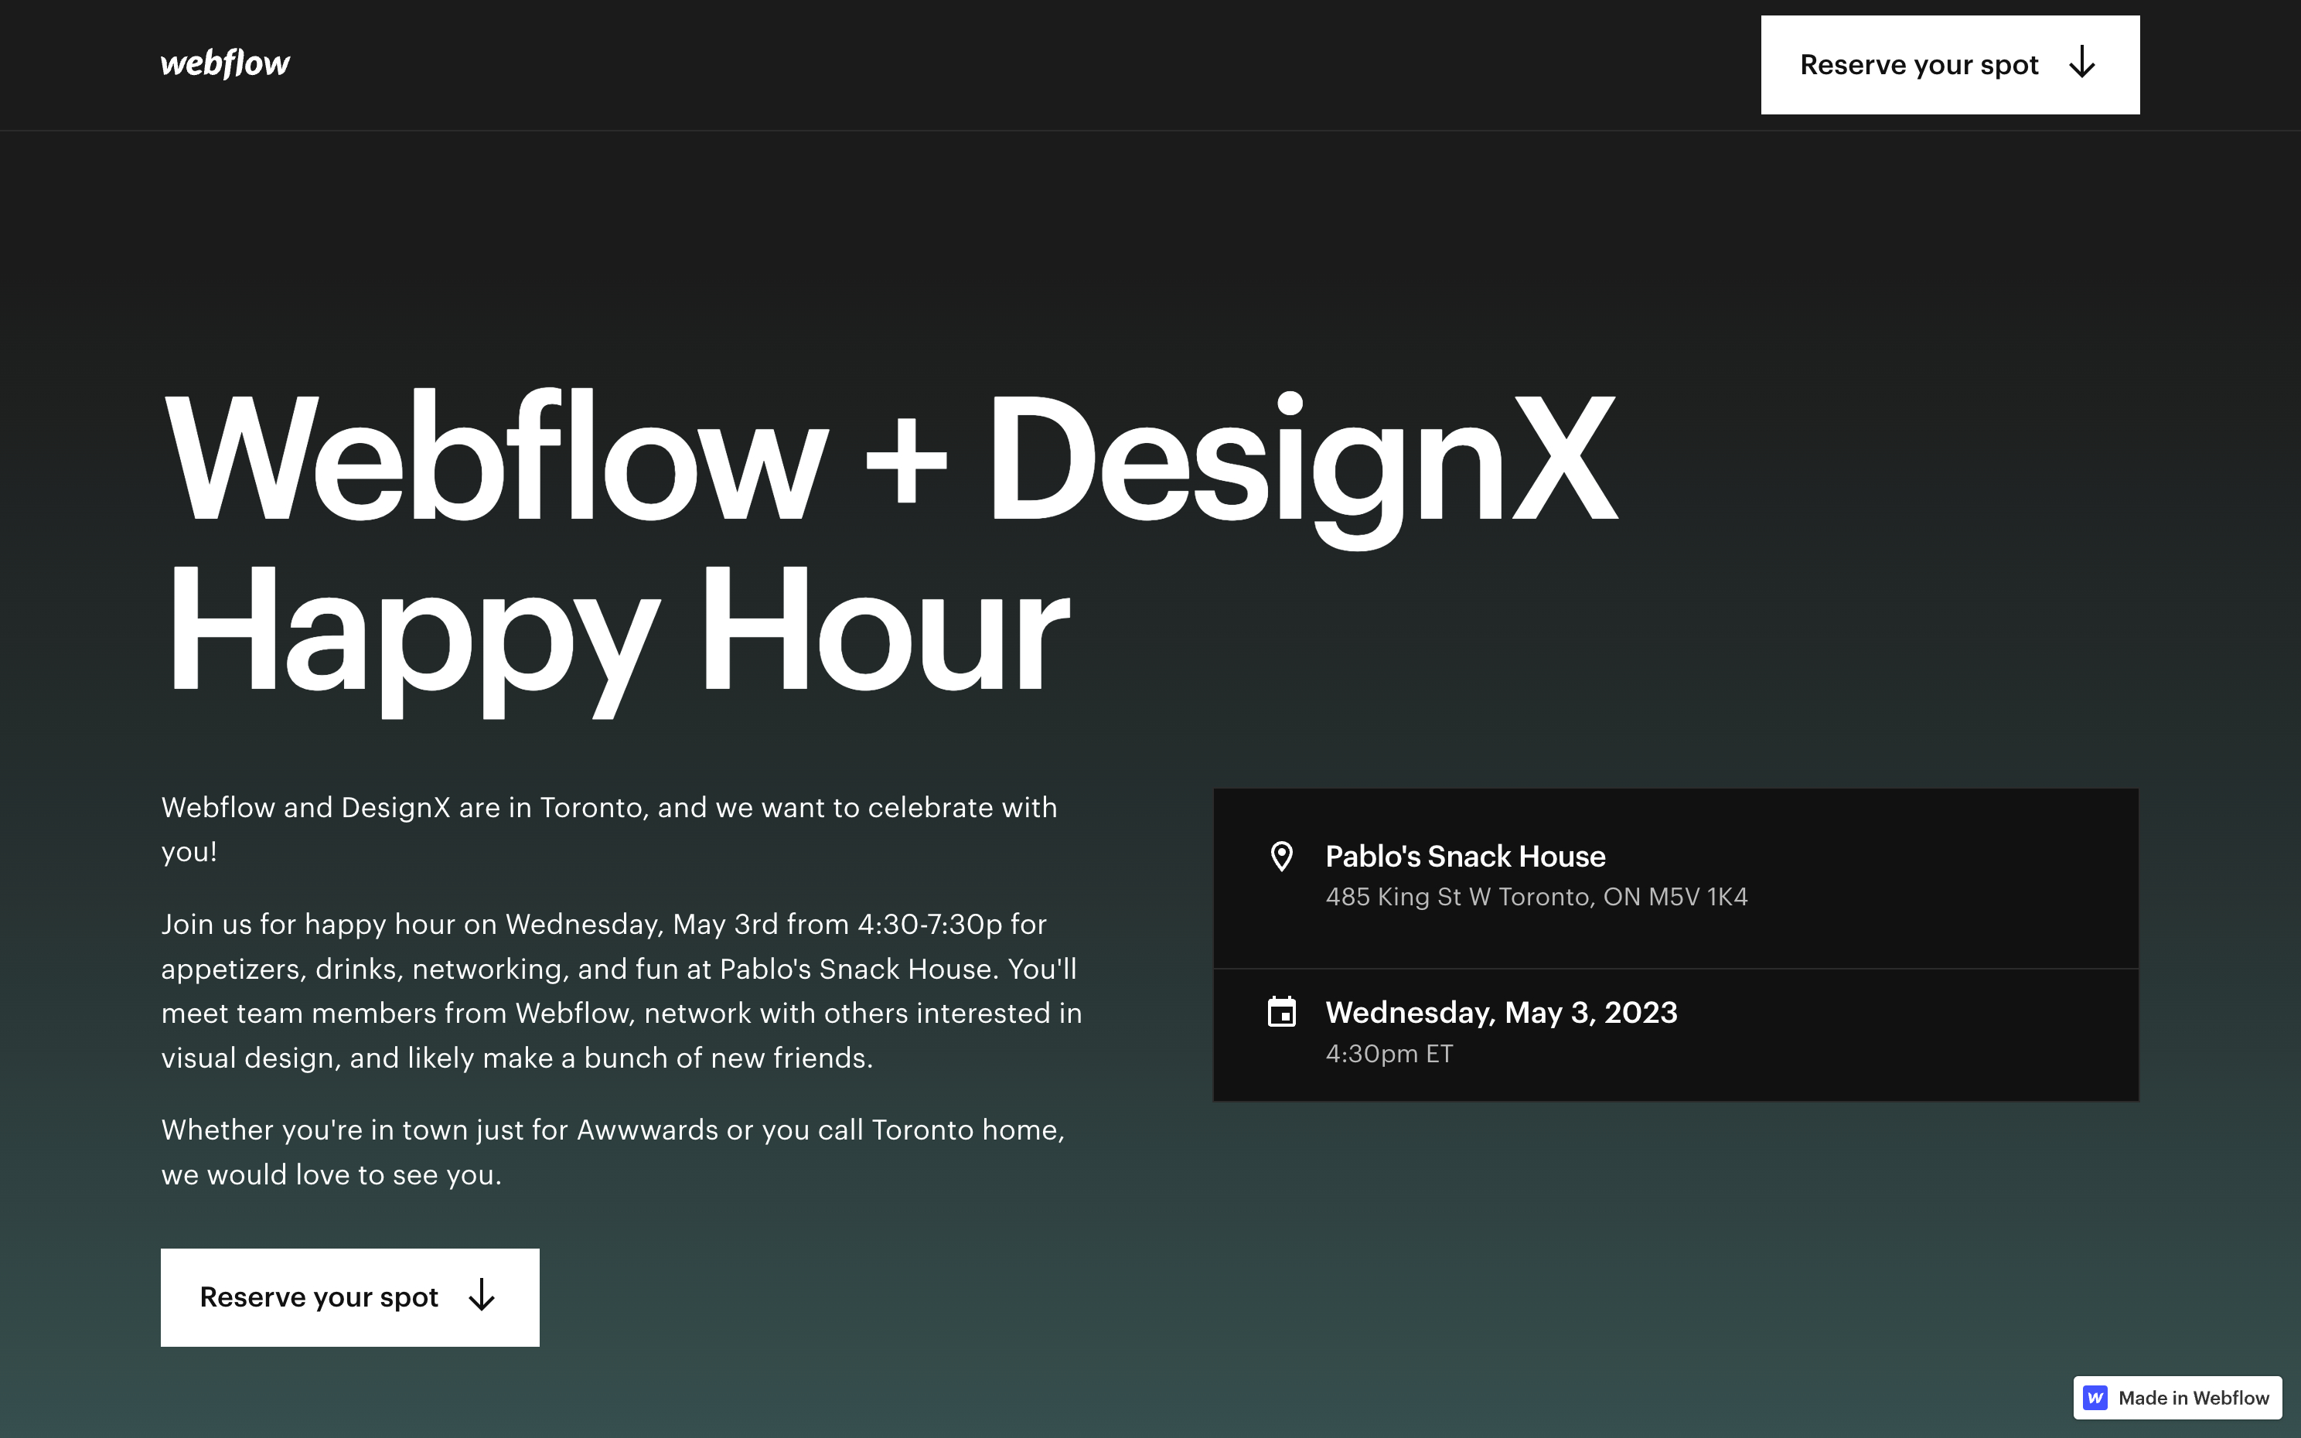Select Wednesday, May 3, 2023 date text
This screenshot has height=1438, width=2301.
coord(1502,1012)
